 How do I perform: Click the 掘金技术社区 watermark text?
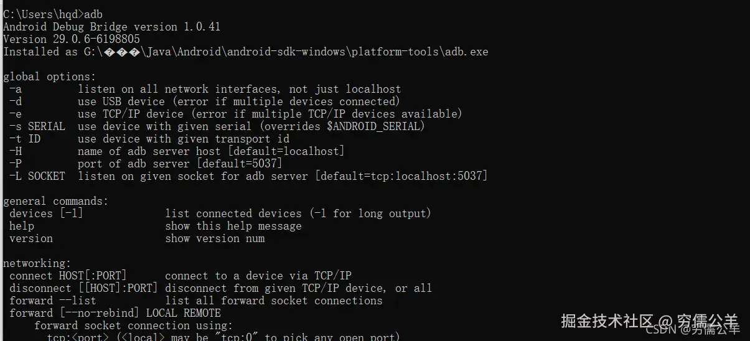coord(607,321)
